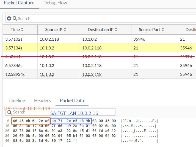196x147 pixels.
Task: Click destination port 21 in first row
Action: (x=182, y=39)
